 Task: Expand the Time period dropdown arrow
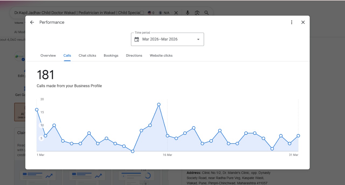(x=198, y=39)
